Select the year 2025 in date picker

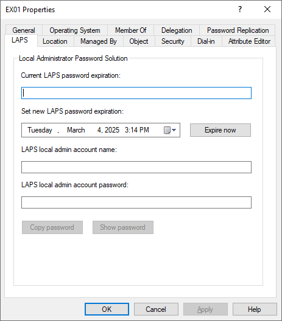tap(112, 130)
